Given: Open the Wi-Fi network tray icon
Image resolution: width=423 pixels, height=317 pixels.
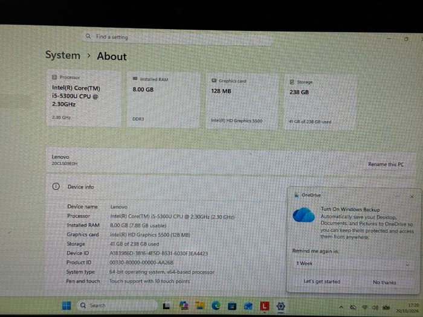Looking at the screenshot, I should [365, 307].
